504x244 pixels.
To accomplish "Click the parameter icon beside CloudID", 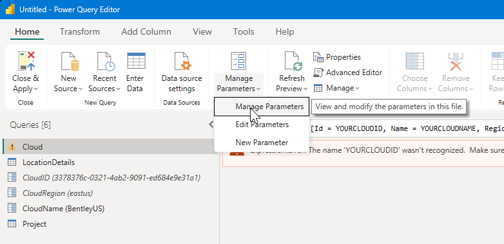I will pyautogui.click(x=12, y=178).
